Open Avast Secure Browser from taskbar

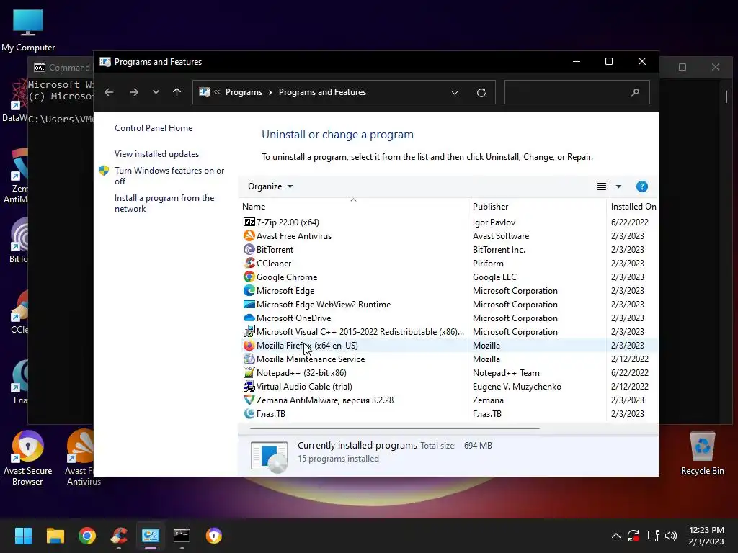[x=213, y=536]
